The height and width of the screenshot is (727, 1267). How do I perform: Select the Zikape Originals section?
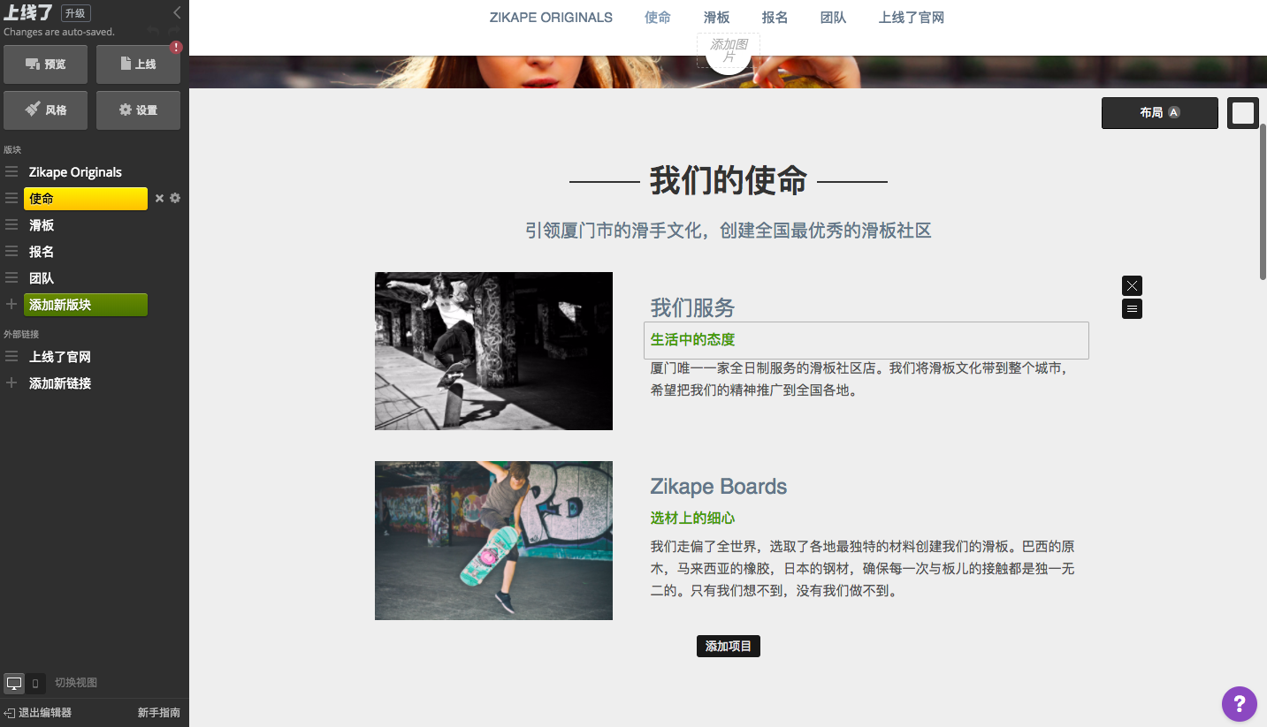point(75,172)
